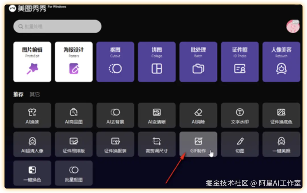
Task: Select the 推荐 recommended tab
Action: (x=18, y=95)
